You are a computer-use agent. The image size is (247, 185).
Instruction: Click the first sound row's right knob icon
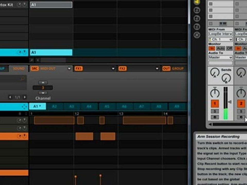pyautogui.click(x=24, y=120)
